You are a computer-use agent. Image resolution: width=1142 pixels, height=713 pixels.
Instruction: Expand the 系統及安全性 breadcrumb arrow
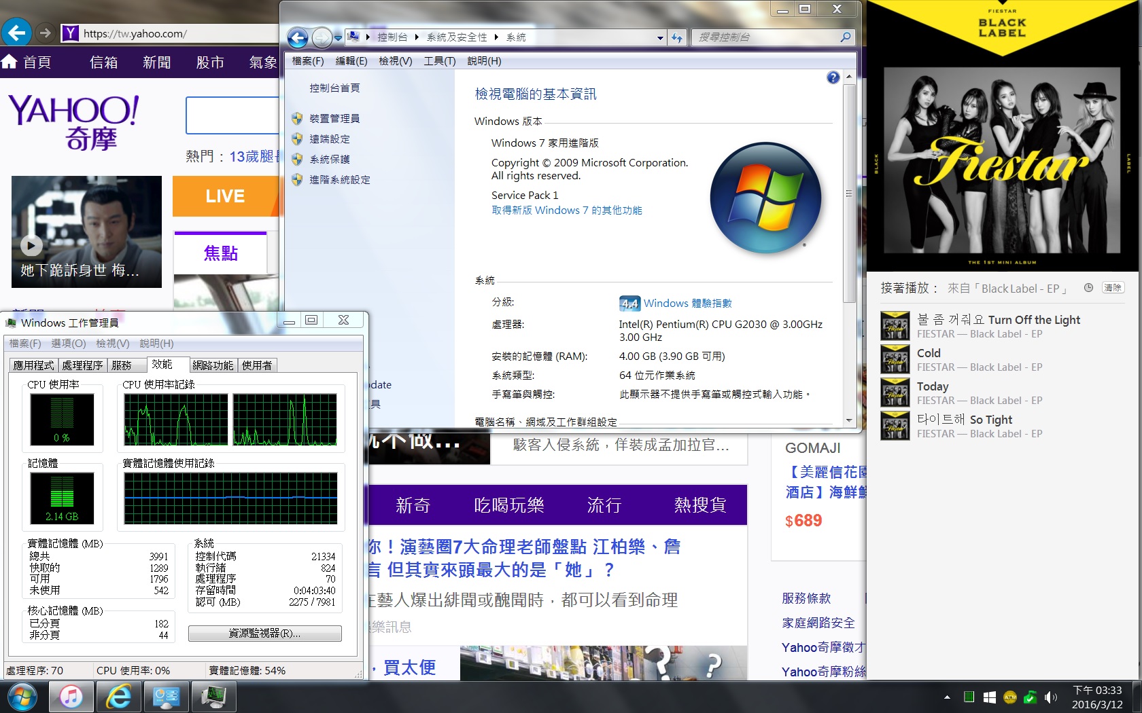point(496,37)
